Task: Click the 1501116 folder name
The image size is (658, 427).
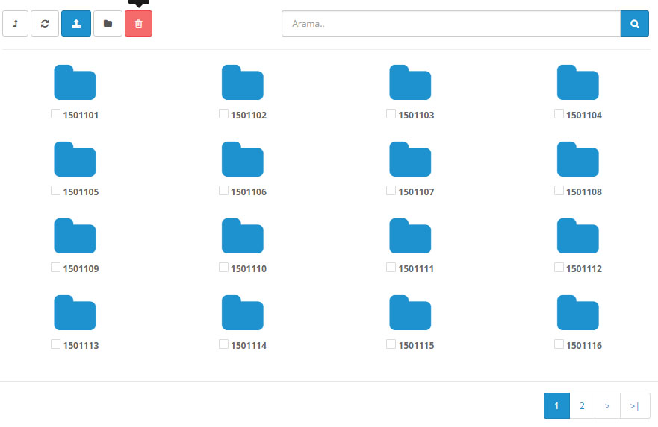Action: (x=584, y=345)
